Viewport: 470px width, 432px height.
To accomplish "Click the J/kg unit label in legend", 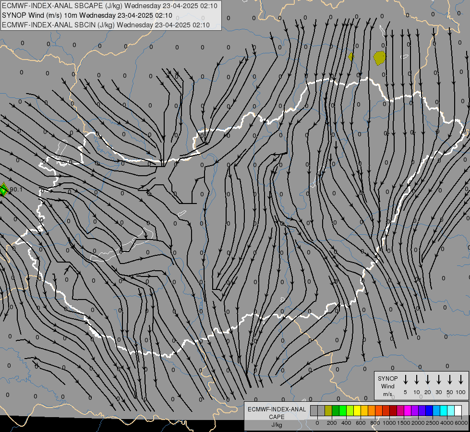I will (x=277, y=425).
